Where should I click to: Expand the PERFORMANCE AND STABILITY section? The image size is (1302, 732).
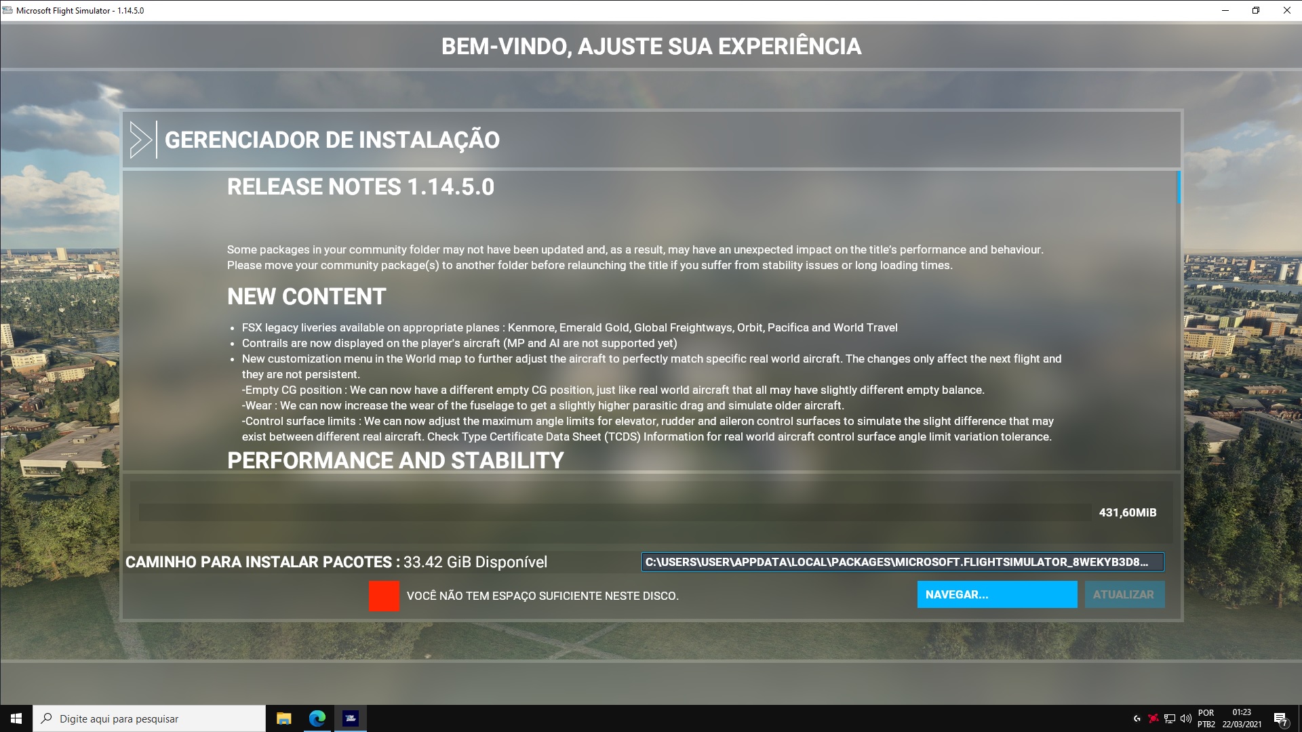[x=395, y=460]
